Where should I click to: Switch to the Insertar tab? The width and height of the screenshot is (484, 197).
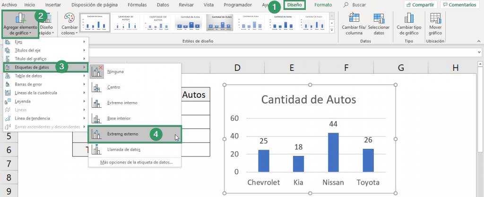pyautogui.click(x=53, y=5)
